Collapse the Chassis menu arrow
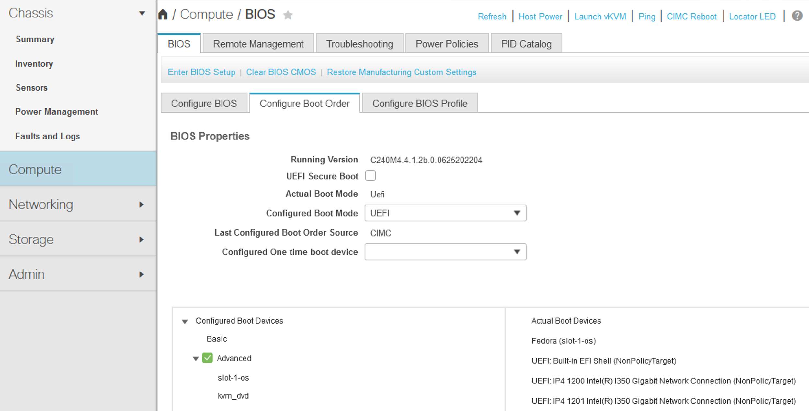Screen dimensions: 809x411 coord(142,13)
